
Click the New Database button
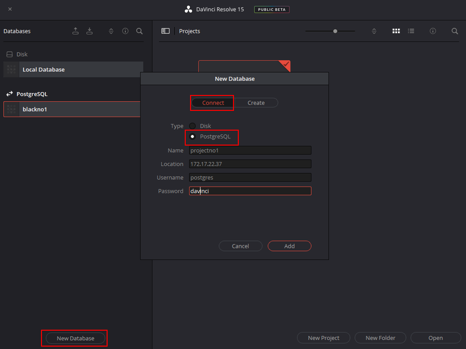(x=75, y=338)
